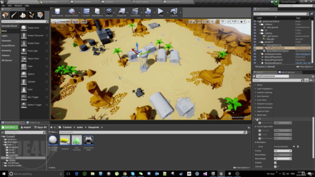Expand the Bloom section
The height and width of the screenshot is (177, 315).
click(255, 85)
